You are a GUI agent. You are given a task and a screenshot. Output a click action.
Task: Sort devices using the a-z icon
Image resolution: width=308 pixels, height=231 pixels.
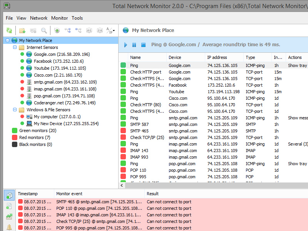click(x=89, y=30)
